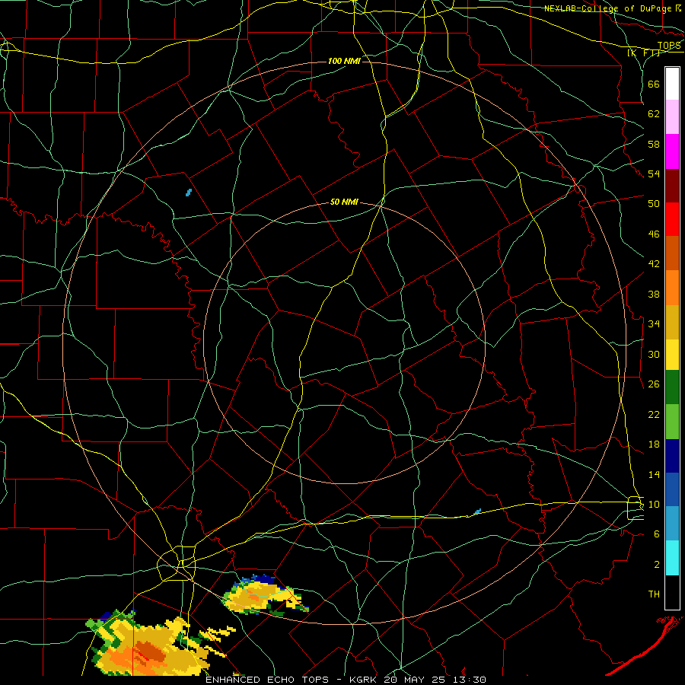
Task: Click the legend value '2'
Action: point(657,565)
